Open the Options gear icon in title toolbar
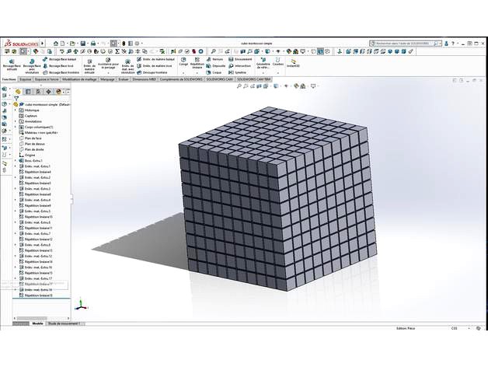The height and width of the screenshot is (367, 488). pos(137,44)
